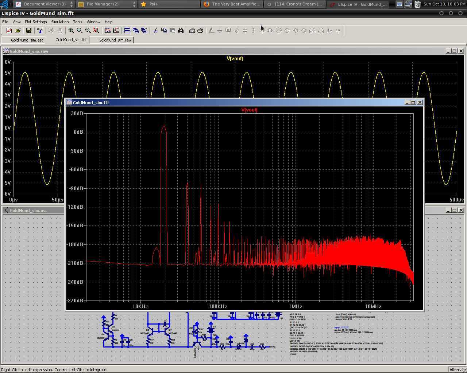Open the Simulation menu
The height and width of the screenshot is (373, 467).
click(x=60, y=22)
